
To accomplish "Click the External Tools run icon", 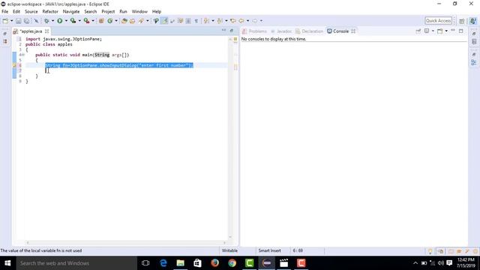I will 87,21.
